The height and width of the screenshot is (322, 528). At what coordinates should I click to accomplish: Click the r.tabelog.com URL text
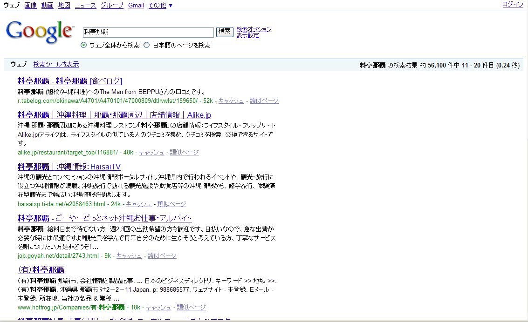pos(108,101)
